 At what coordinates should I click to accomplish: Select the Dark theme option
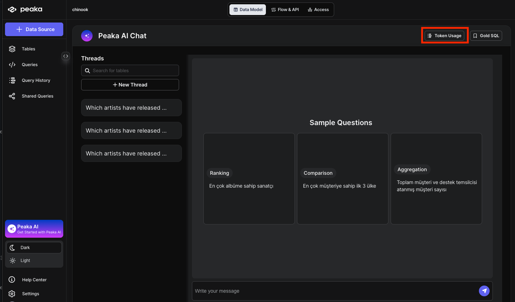[34, 248]
